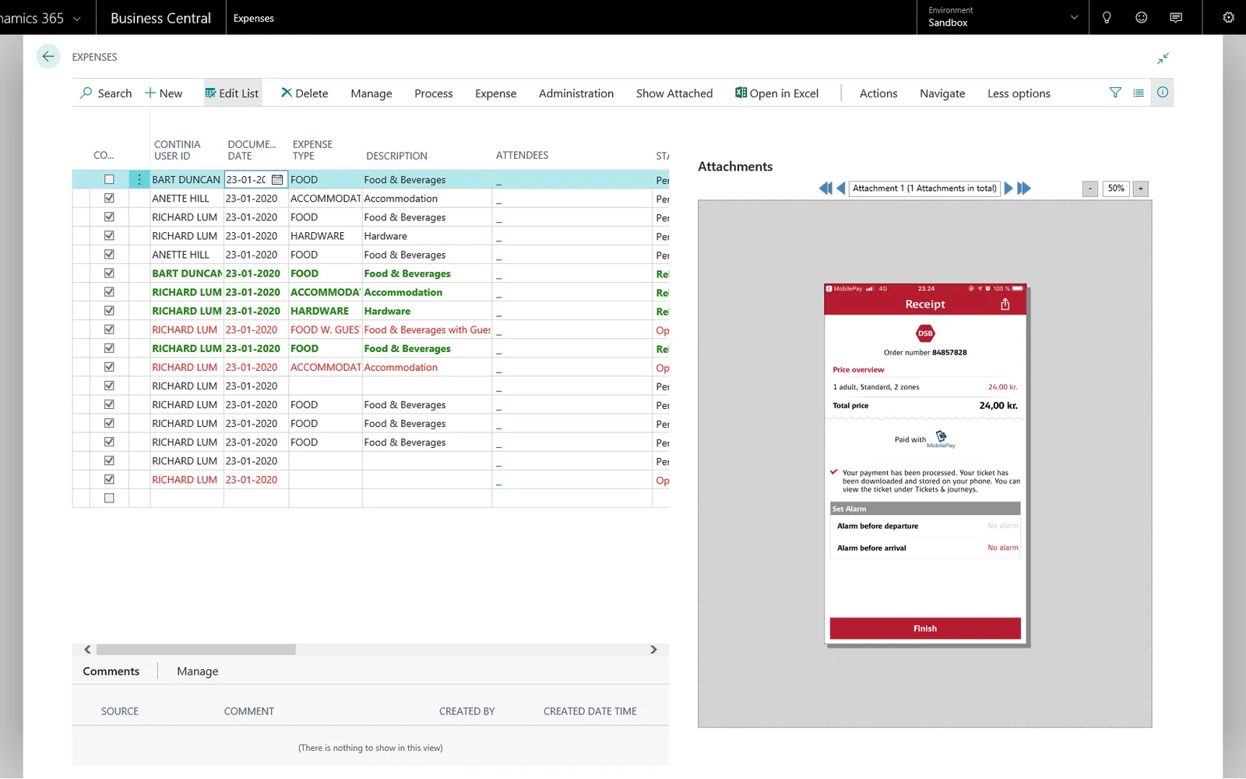Open row options for BART DUNCAN row

click(x=139, y=180)
